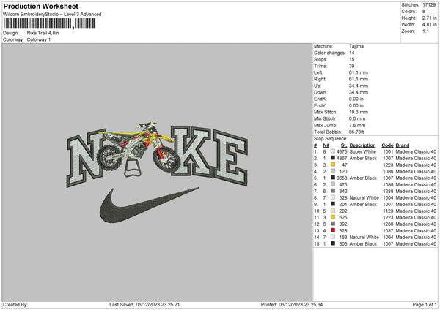Click the Width value 4.81 in
Image resolution: width=440 pixels, height=310 pixels.
pos(429,25)
